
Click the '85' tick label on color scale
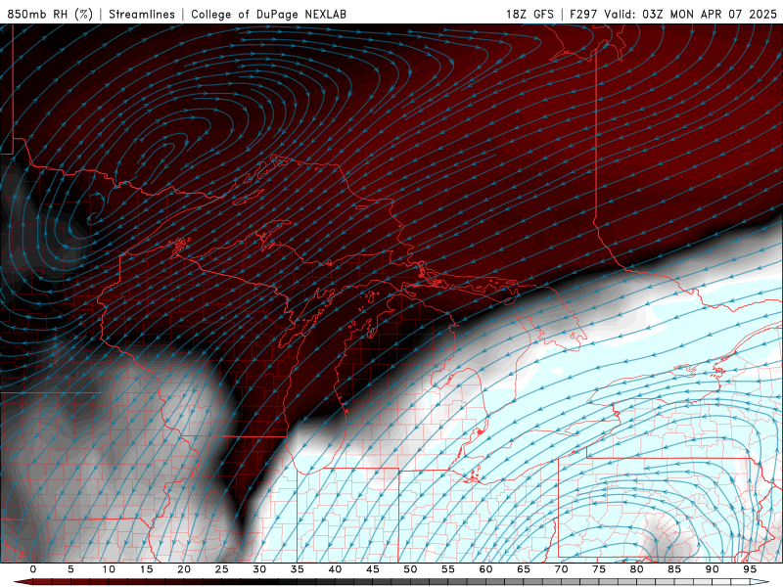click(674, 569)
